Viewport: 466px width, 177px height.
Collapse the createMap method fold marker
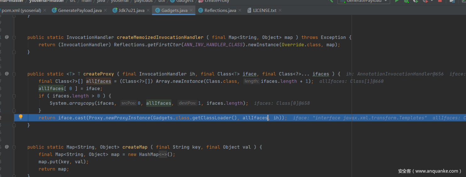tap(14, 147)
